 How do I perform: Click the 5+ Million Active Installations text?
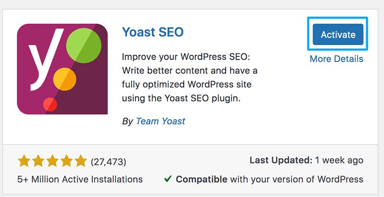(80, 179)
